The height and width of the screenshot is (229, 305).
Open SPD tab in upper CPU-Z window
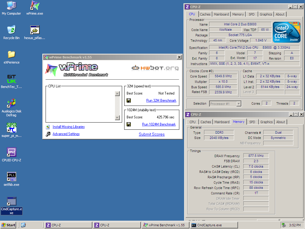pos(251,14)
